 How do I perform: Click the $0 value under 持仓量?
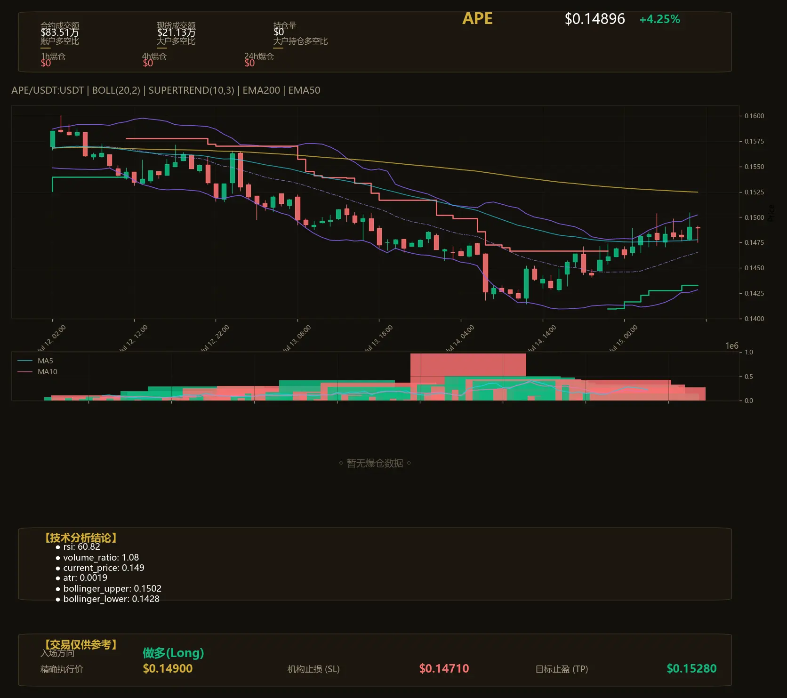tap(279, 32)
